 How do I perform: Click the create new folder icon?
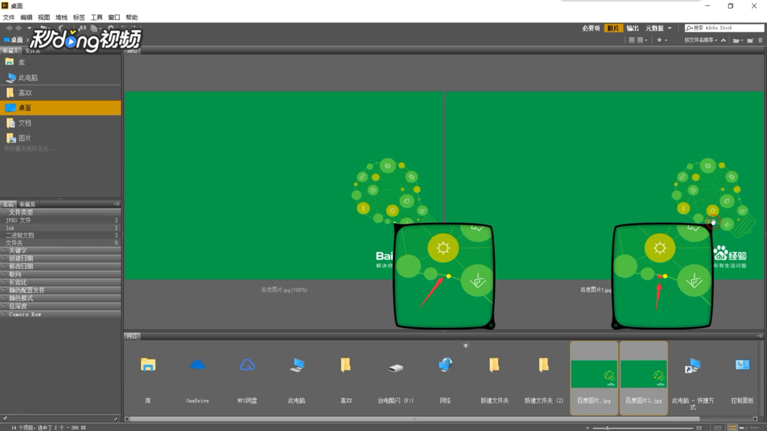coord(750,40)
